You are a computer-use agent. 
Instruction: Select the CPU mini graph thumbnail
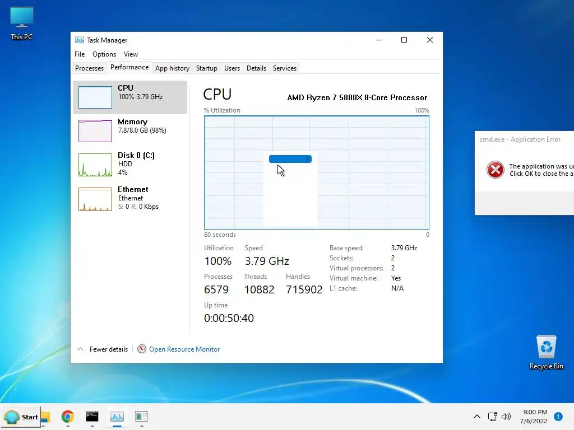[x=95, y=97]
